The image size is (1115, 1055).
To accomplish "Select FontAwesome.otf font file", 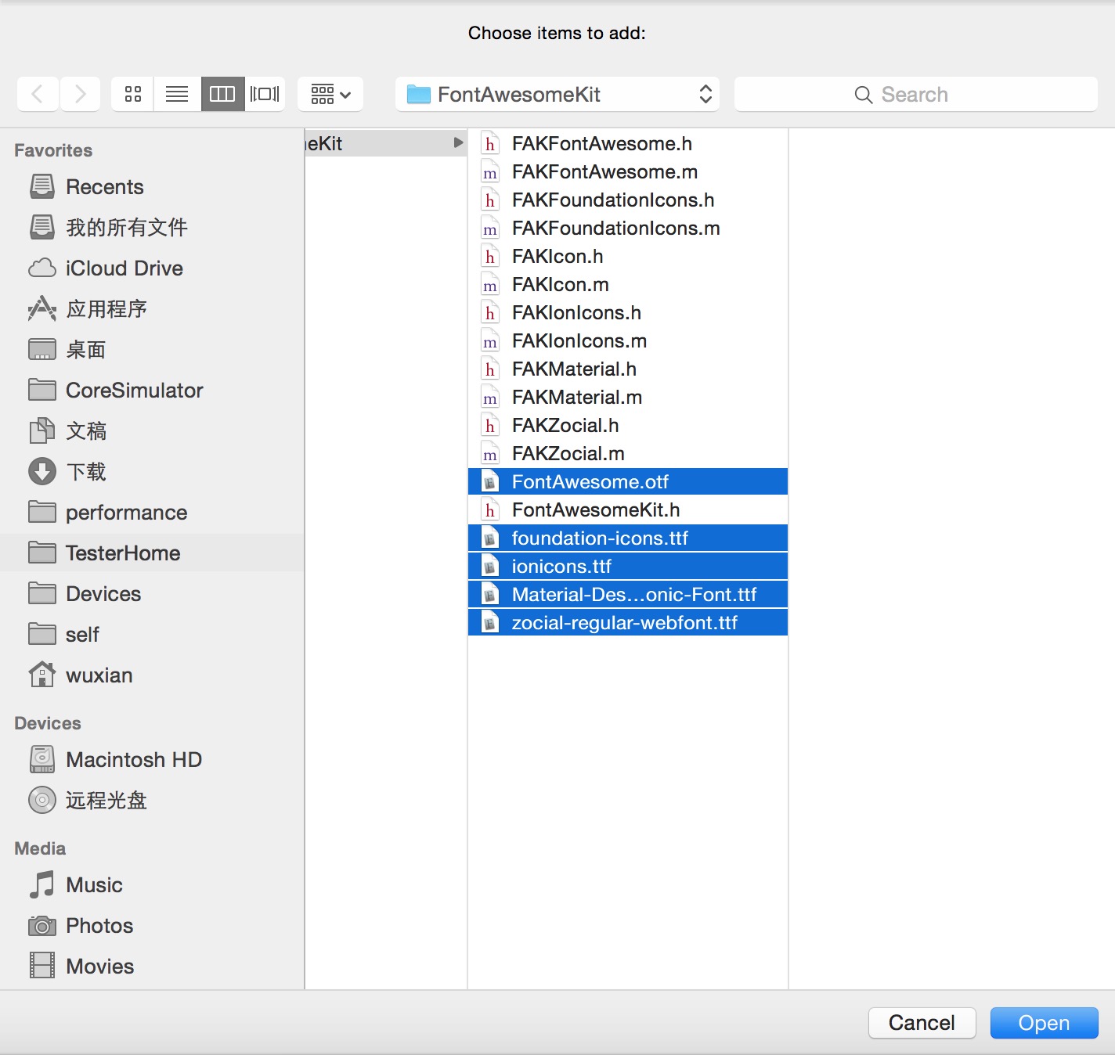I will click(628, 482).
